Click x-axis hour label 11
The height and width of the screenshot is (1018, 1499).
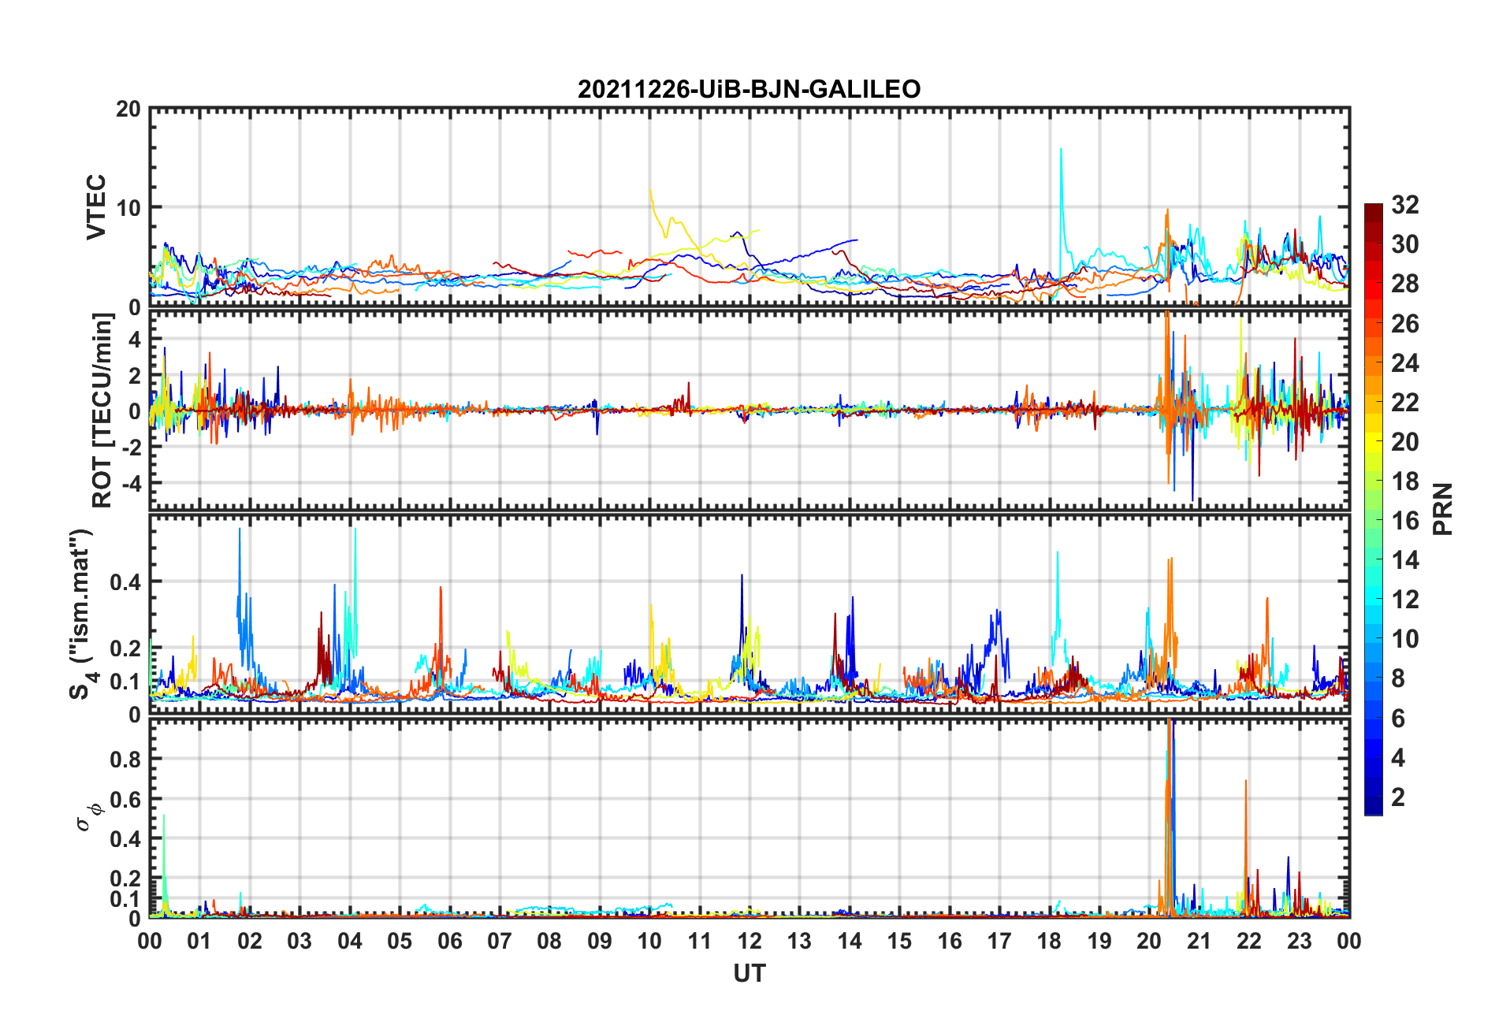pos(699,941)
